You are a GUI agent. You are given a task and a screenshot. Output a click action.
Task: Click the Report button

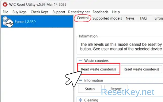[116, 89]
